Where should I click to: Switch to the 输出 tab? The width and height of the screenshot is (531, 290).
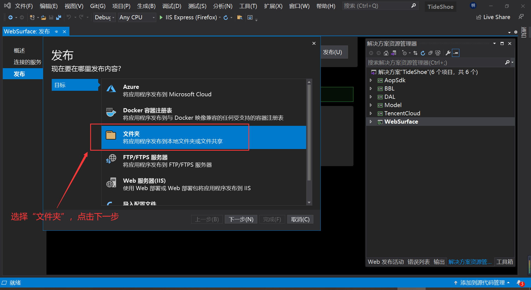(x=439, y=262)
